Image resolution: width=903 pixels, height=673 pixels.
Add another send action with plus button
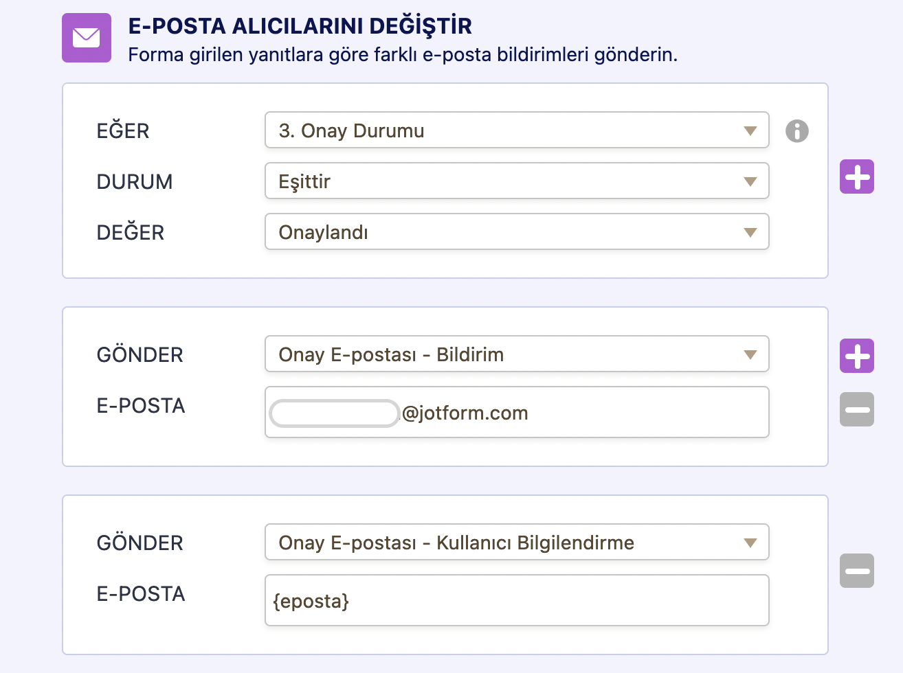point(856,356)
